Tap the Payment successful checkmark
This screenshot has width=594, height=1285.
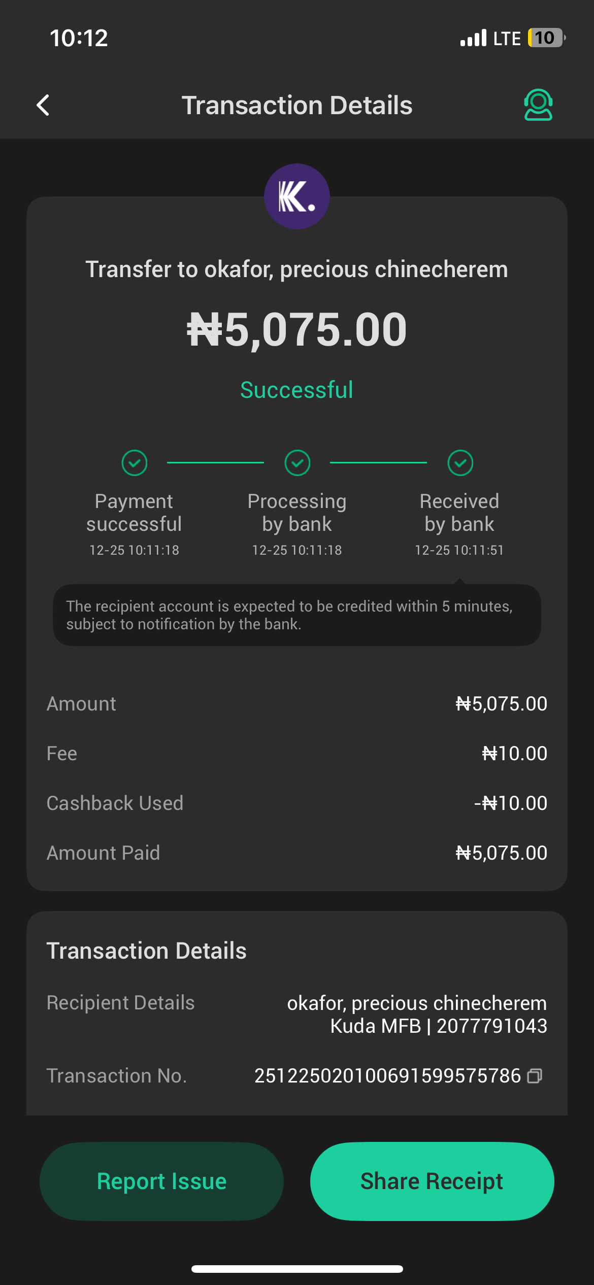(135, 463)
